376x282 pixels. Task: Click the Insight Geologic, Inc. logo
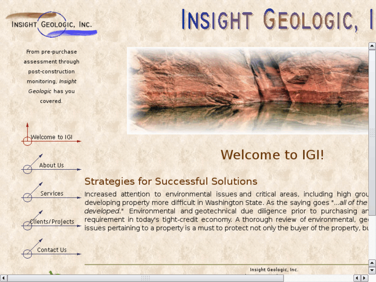coord(51,24)
